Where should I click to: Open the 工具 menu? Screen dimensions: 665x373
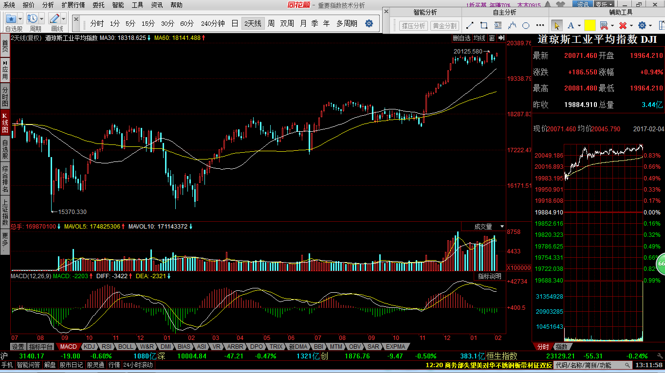point(138,5)
